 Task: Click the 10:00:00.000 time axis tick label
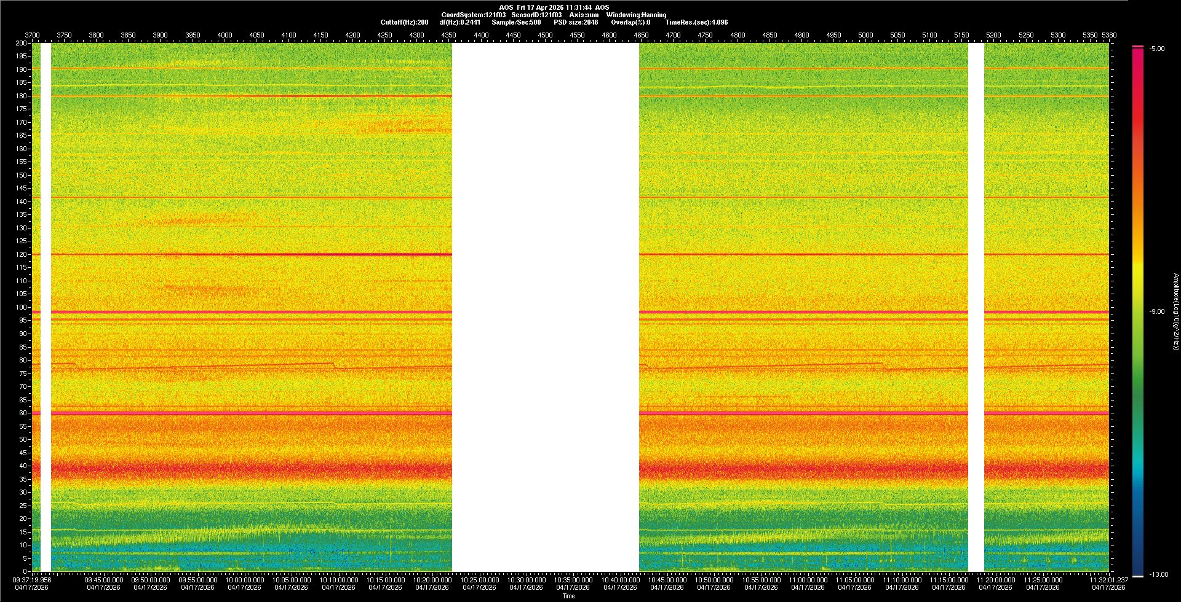[x=244, y=580]
